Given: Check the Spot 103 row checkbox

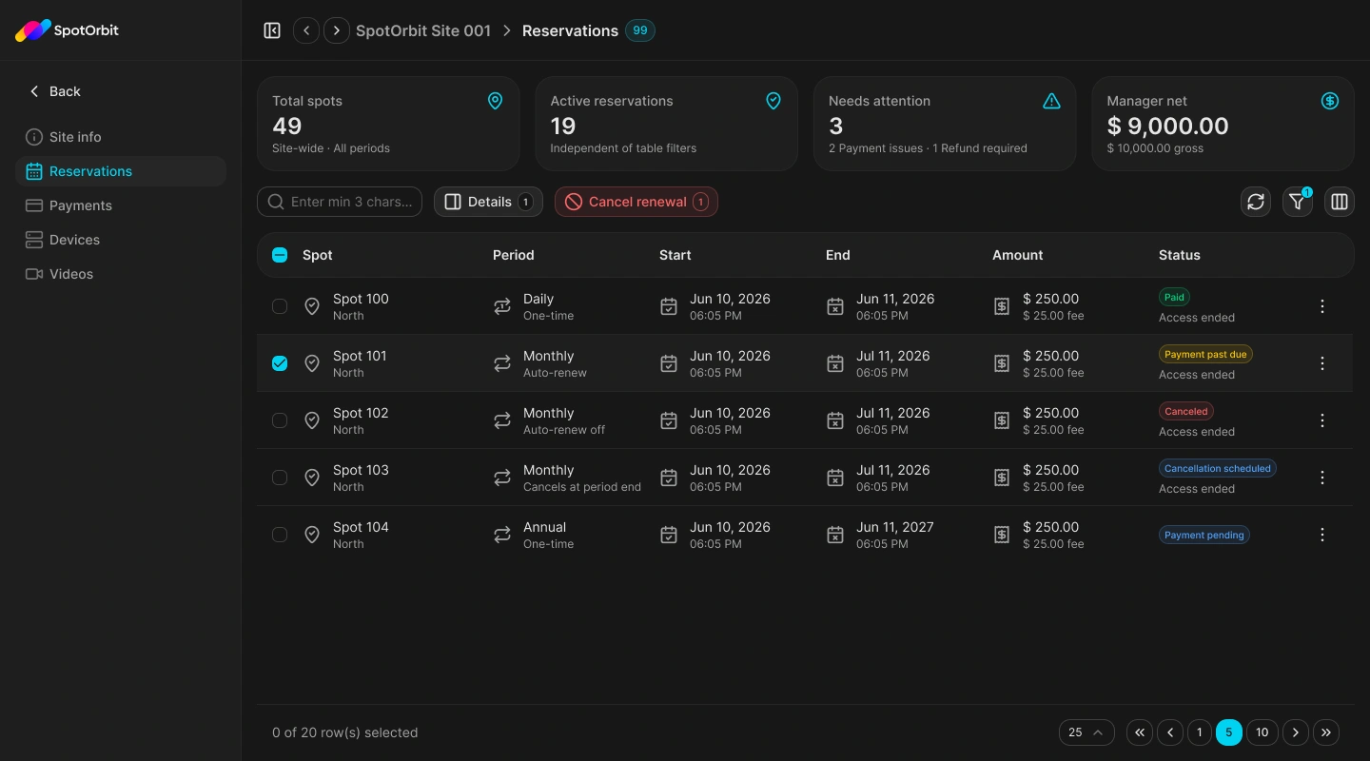Looking at the screenshot, I should tap(280, 478).
